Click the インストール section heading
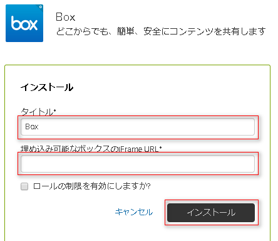The height and width of the screenshot is (241, 278). point(47,87)
